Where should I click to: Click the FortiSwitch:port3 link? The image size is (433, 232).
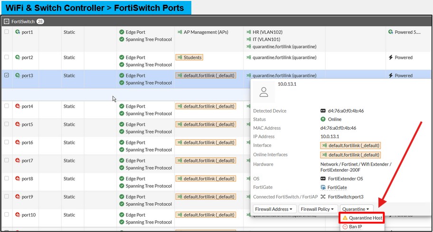point(346,197)
